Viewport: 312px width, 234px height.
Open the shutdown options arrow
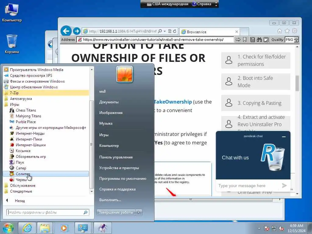(x=139, y=212)
